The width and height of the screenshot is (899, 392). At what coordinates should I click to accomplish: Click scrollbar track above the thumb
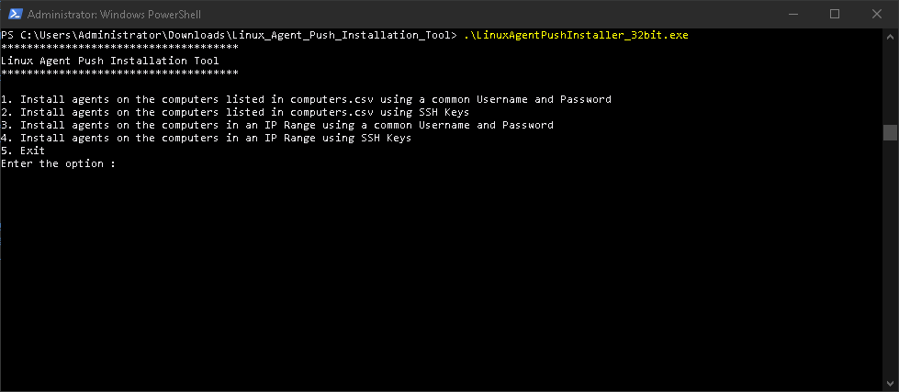click(x=890, y=83)
